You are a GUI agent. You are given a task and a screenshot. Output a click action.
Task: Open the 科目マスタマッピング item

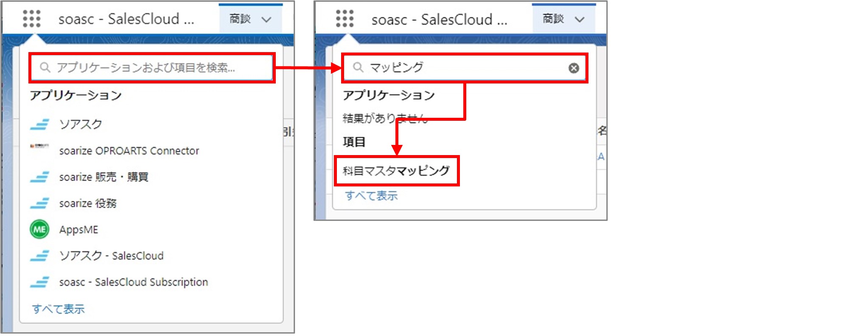click(x=396, y=171)
